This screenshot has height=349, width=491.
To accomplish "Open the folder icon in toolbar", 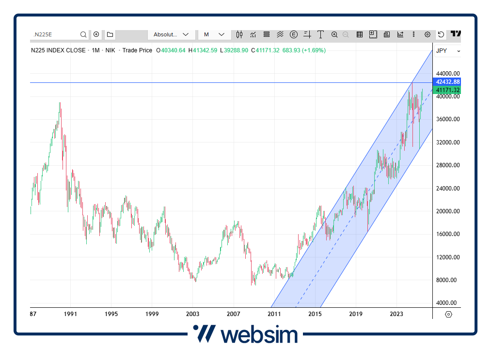I will pos(110,34).
